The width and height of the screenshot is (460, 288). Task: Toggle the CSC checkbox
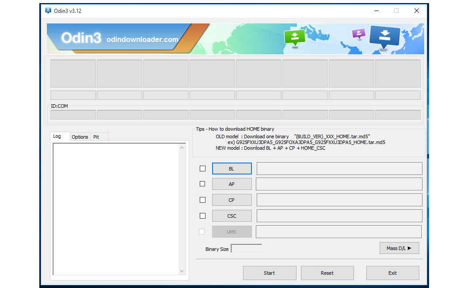(x=202, y=216)
